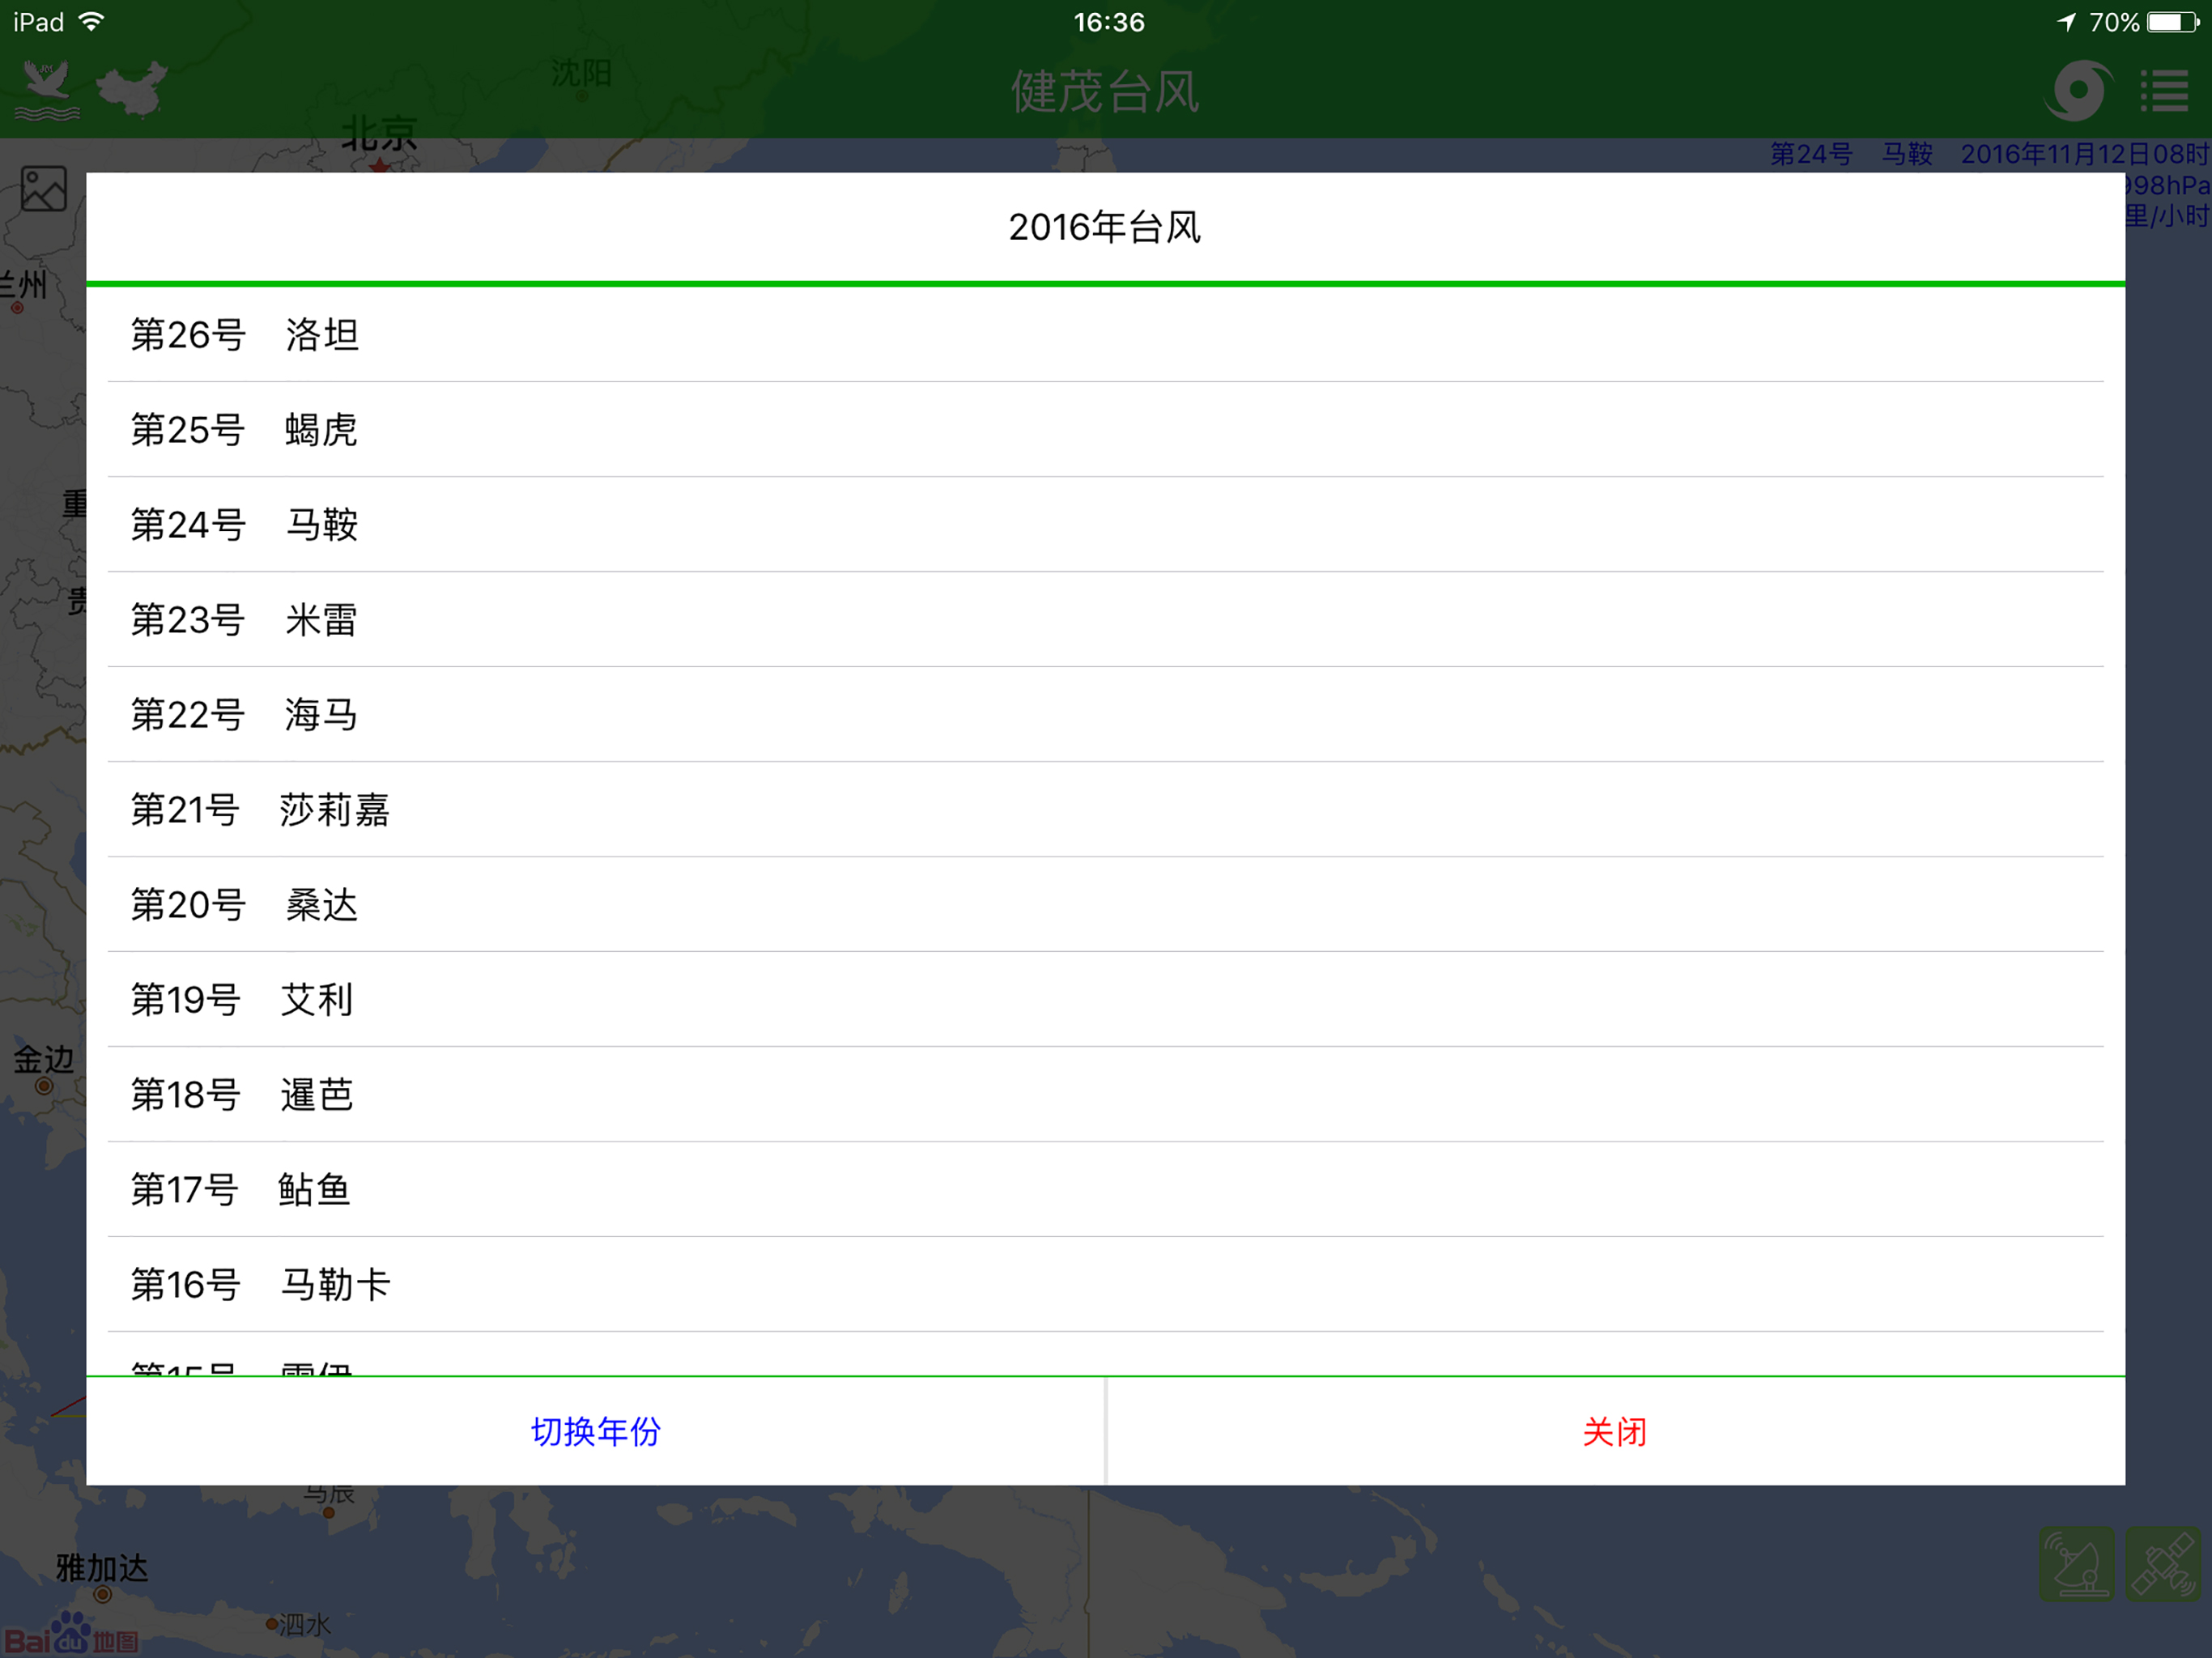
Task: Tap the 2016年台风 dialog title
Action: [1105, 228]
